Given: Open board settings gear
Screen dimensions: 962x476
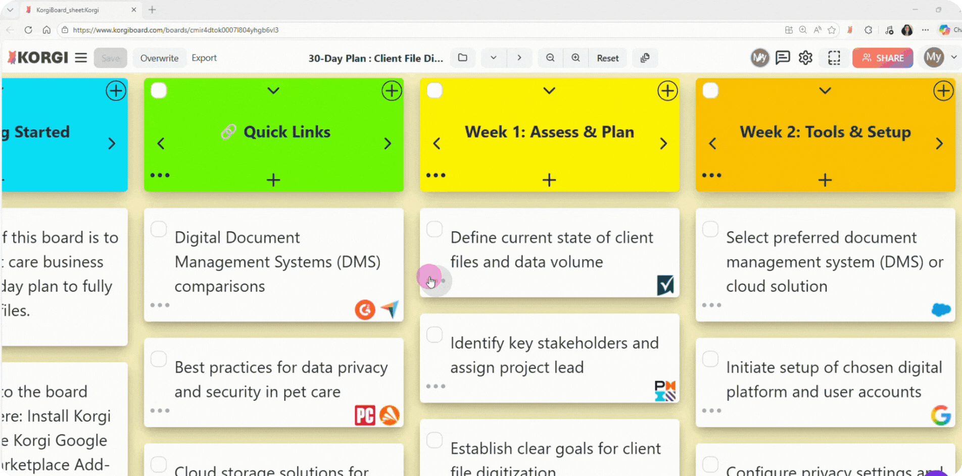Looking at the screenshot, I should (x=805, y=58).
